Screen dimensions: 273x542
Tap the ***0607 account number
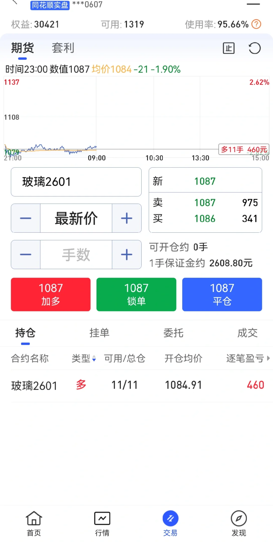pyautogui.click(x=87, y=4)
